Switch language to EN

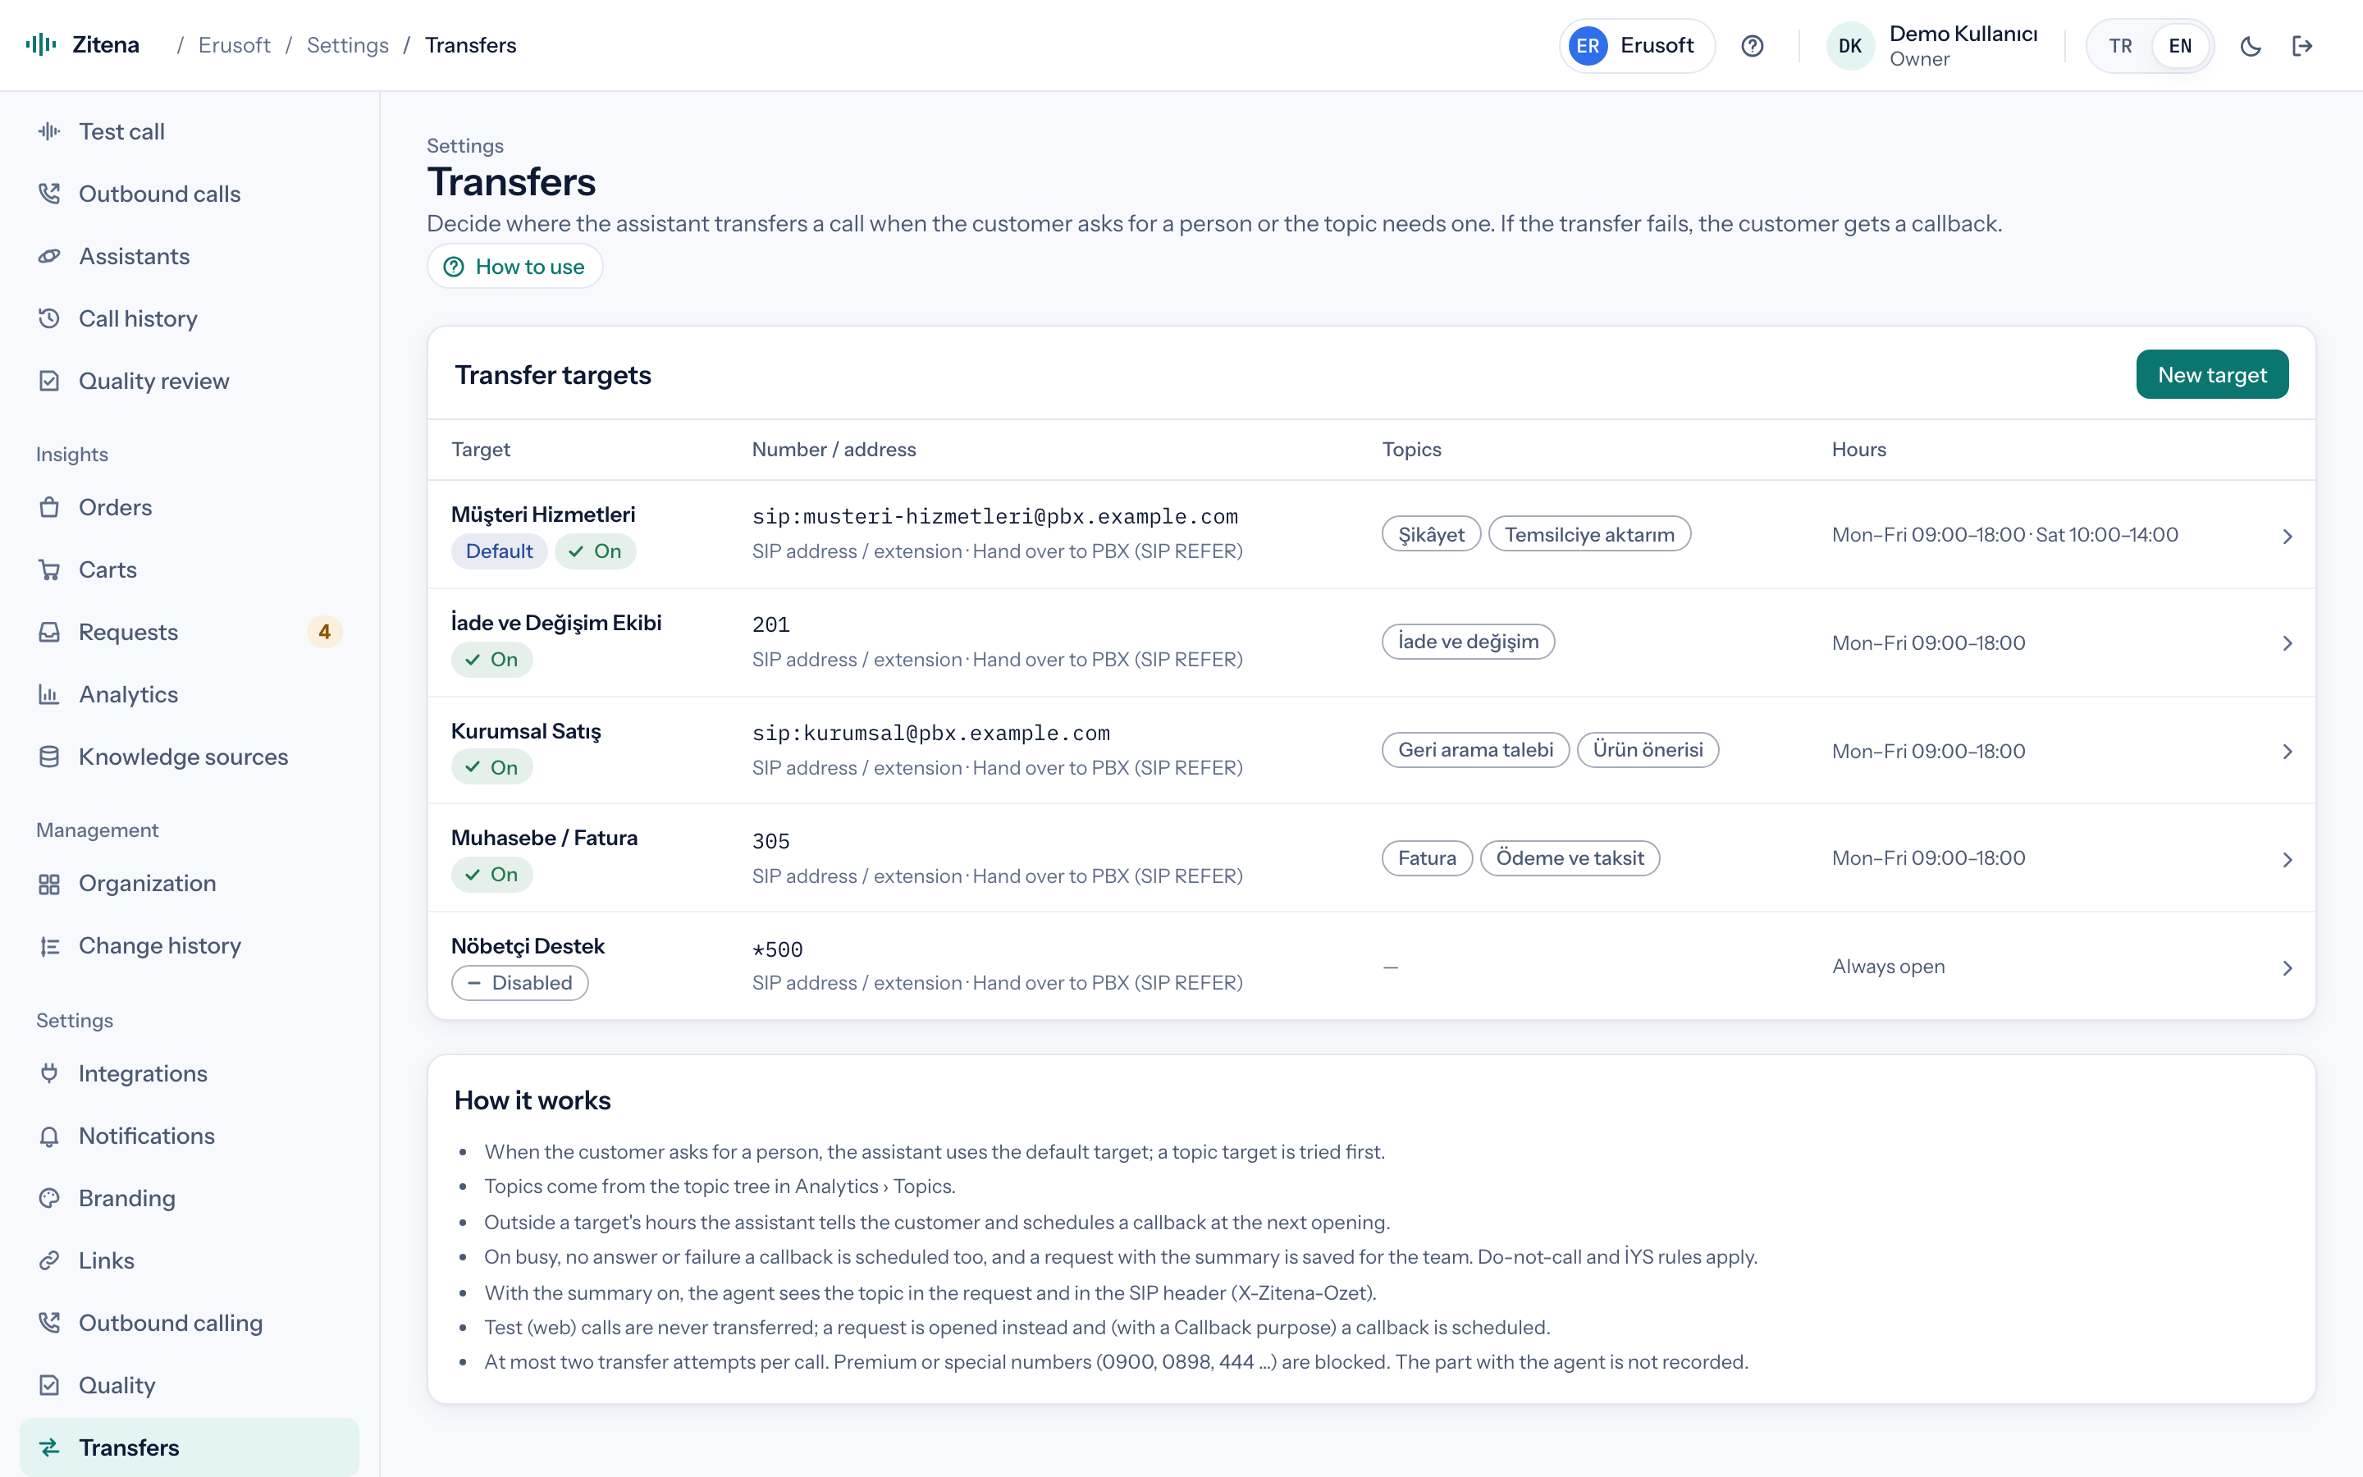pos(2179,46)
